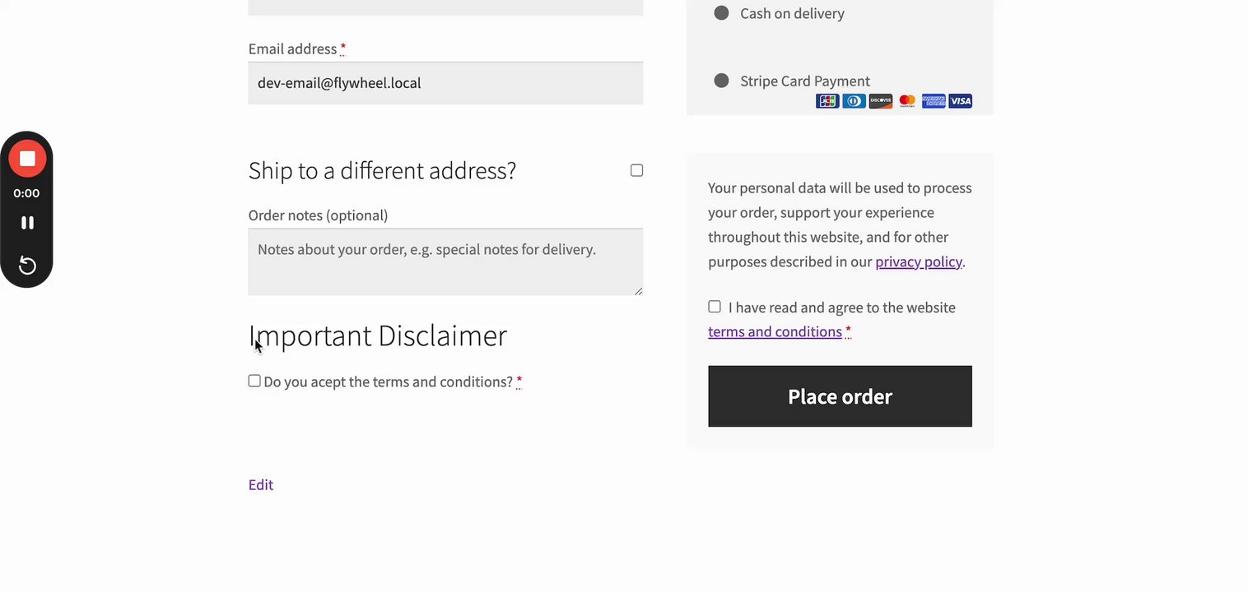Image resolution: width=1248 pixels, height=592 pixels.
Task: Click the Edit link
Action: 261,484
